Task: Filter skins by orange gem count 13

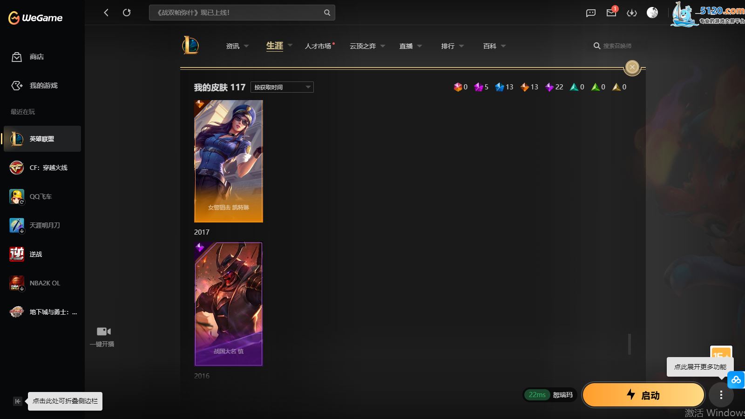Action: (529, 87)
